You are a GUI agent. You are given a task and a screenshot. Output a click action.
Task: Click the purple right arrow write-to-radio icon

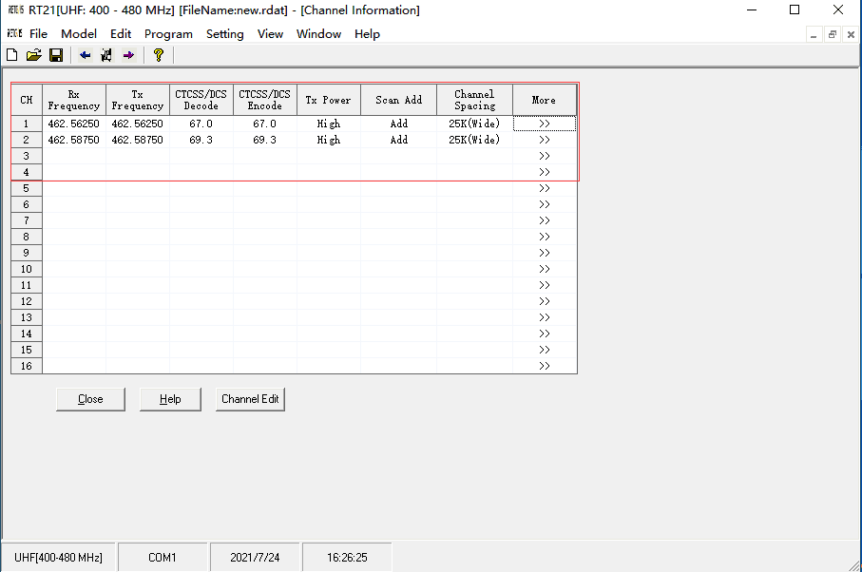pyautogui.click(x=128, y=55)
